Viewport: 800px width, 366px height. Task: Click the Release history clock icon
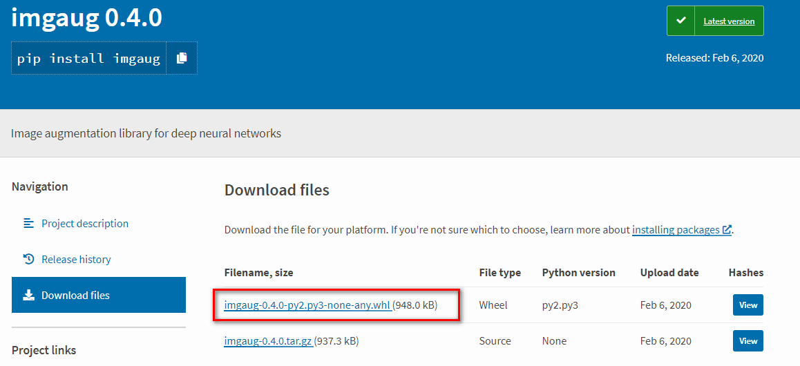click(28, 260)
